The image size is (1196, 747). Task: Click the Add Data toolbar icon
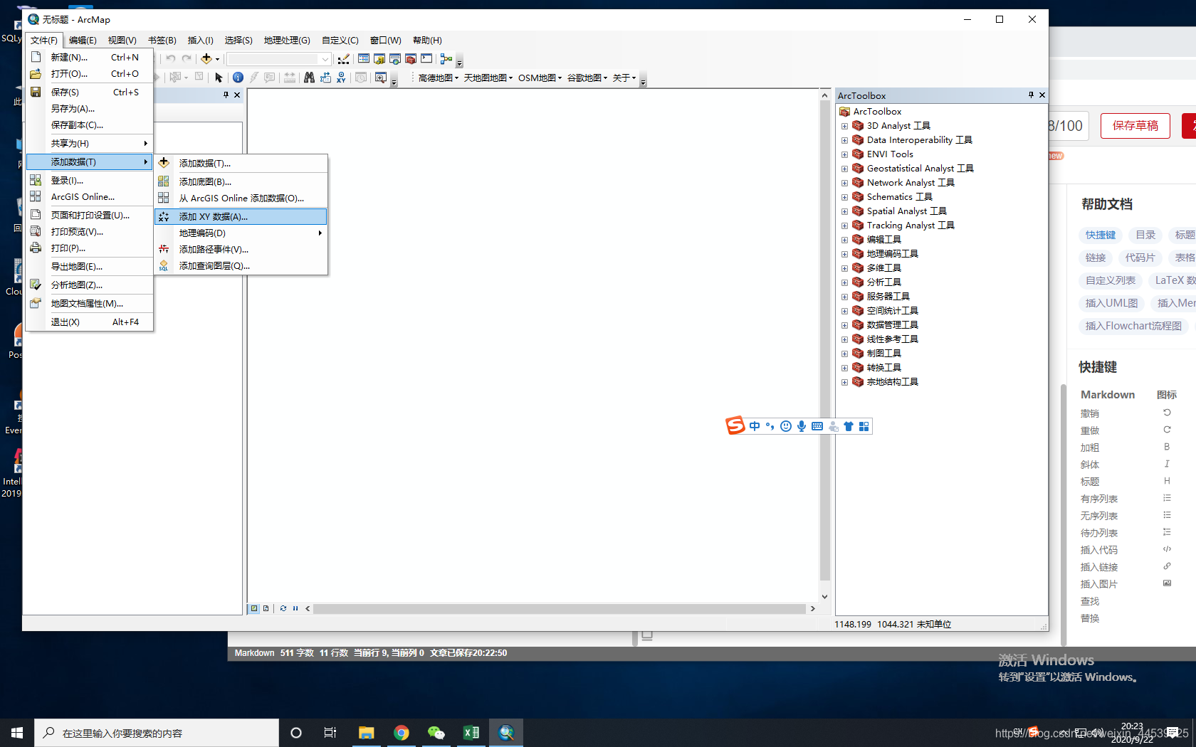[206, 58]
